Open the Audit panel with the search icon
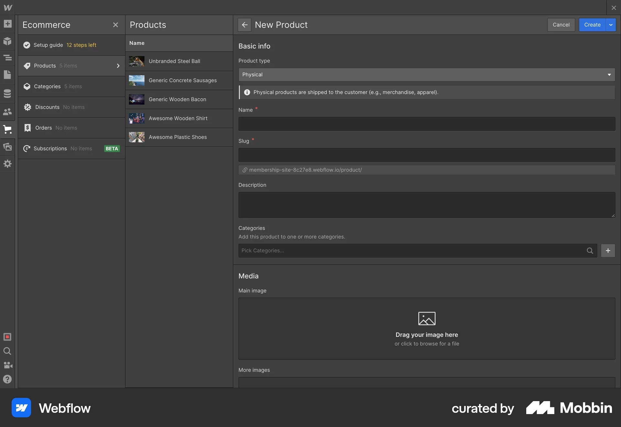This screenshot has height=427, width=621. tap(7, 351)
